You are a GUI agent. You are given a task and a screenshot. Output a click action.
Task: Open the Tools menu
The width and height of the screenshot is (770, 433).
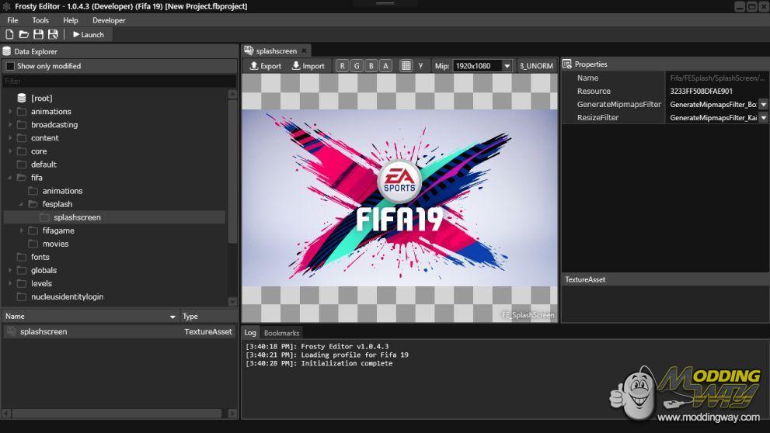40,20
